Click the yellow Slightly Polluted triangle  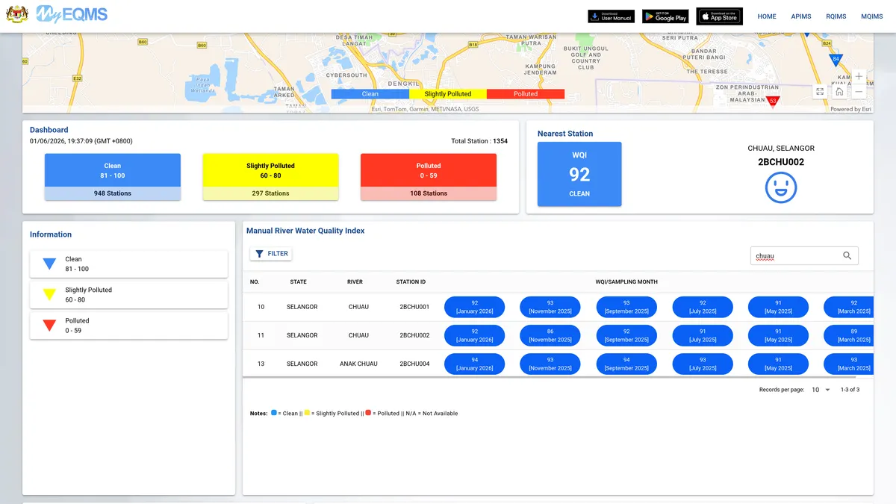coord(49,294)
